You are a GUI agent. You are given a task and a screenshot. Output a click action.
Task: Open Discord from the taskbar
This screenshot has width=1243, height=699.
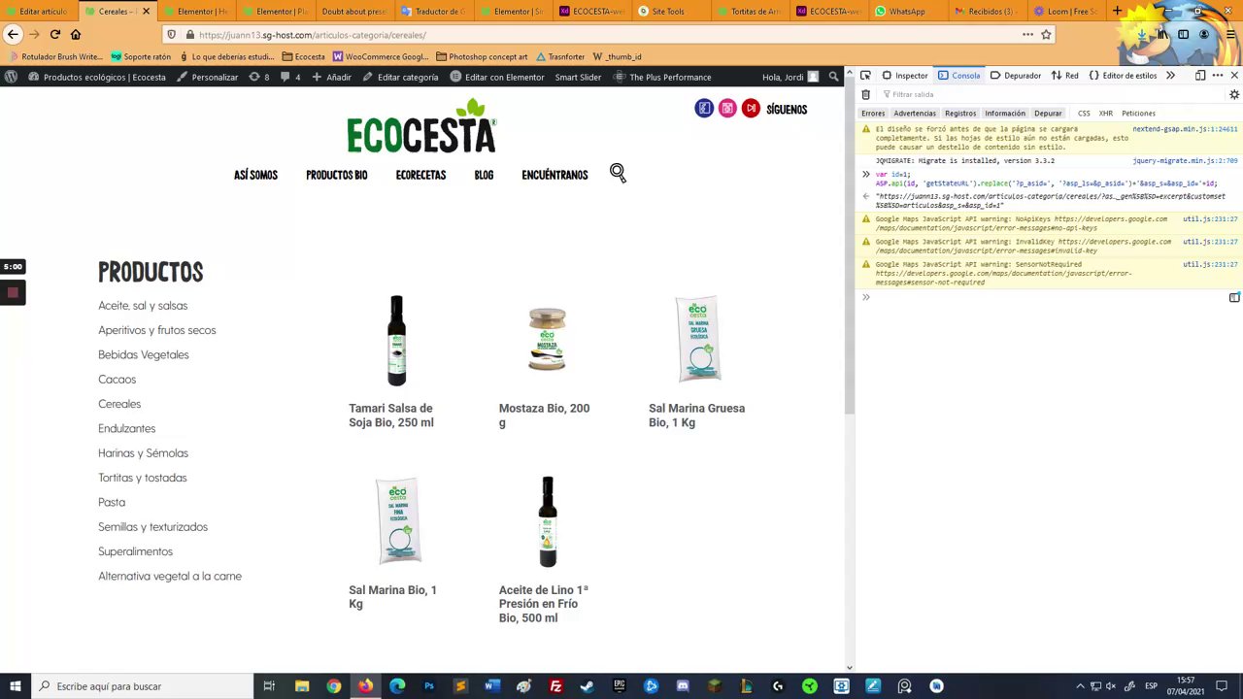click(x=683, y=686)
